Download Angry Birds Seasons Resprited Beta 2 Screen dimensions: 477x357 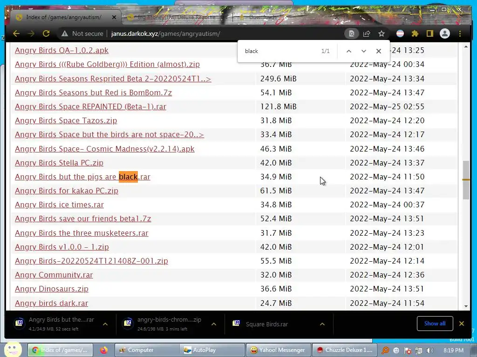coord(113,79)
